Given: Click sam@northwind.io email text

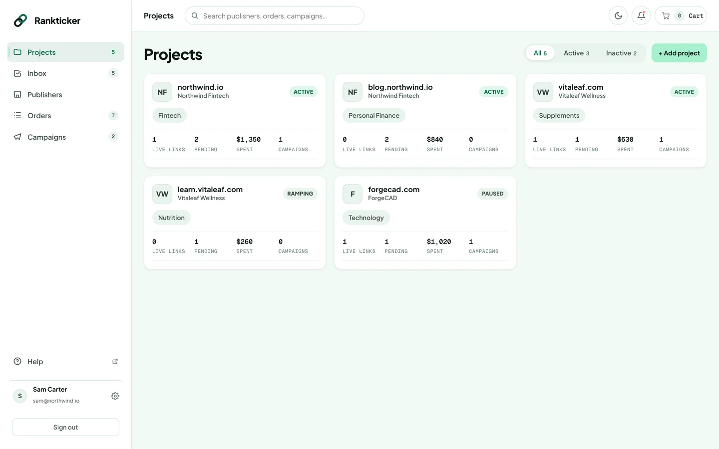Looking at the screenshot, I should click(x=56, y=401).
